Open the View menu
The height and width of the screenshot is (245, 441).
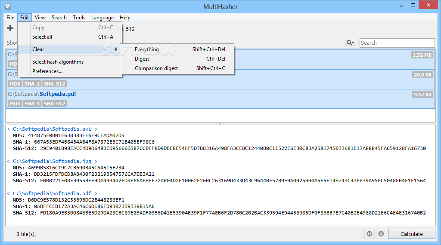pyautogui.click(x=40, y=17)
